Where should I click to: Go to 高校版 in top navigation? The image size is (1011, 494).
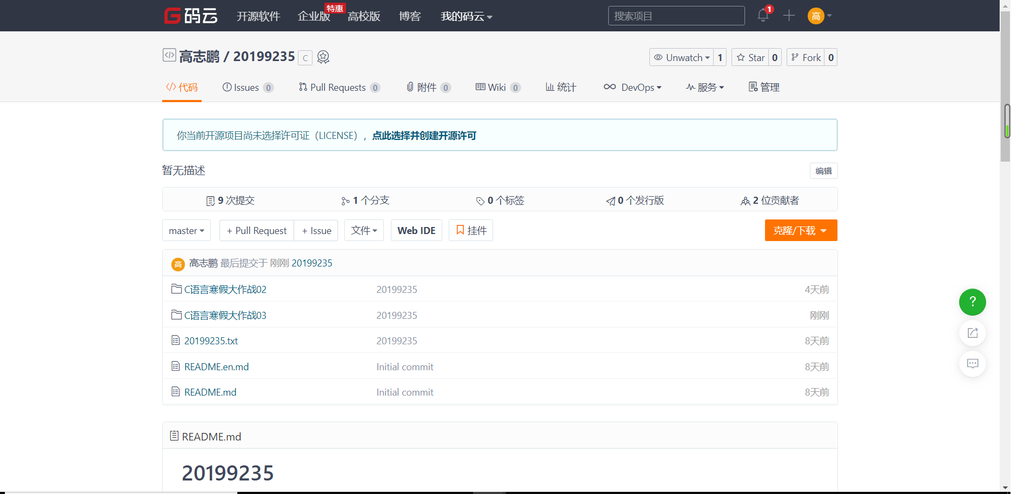tap(364, 16)
